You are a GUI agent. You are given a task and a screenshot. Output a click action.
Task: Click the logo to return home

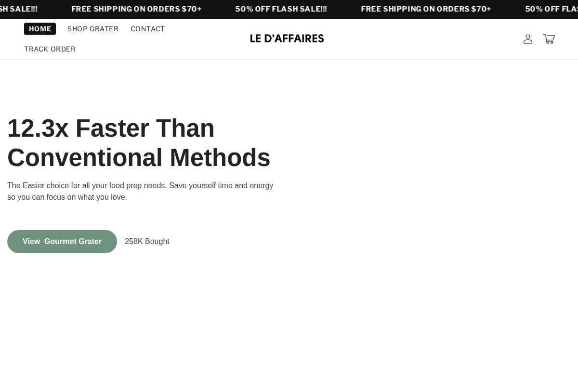tap(287, 38)
